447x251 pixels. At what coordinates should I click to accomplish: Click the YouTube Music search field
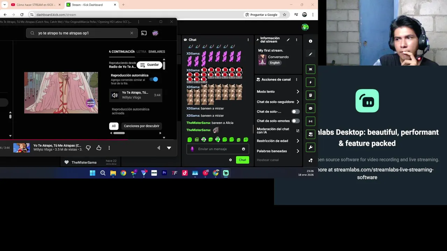[x=82, y=33]
